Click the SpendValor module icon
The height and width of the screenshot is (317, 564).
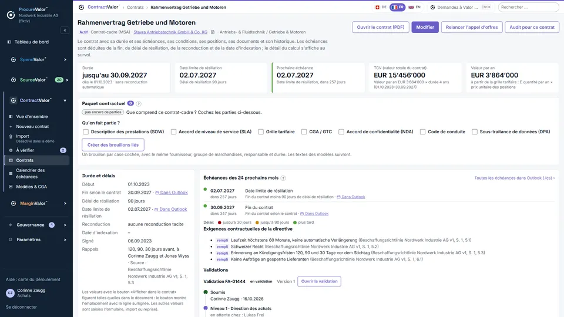pos(14,60)
